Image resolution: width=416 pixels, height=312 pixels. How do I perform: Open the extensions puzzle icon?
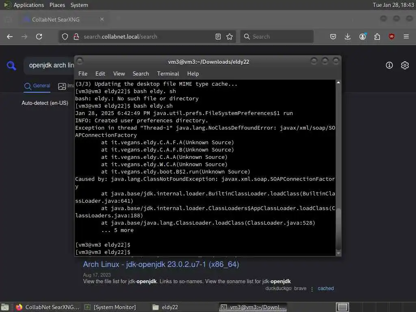pos(377,37)
